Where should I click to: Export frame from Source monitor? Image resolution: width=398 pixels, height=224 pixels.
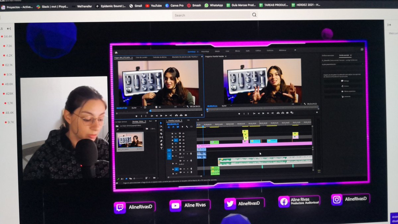tap(186, 115)
